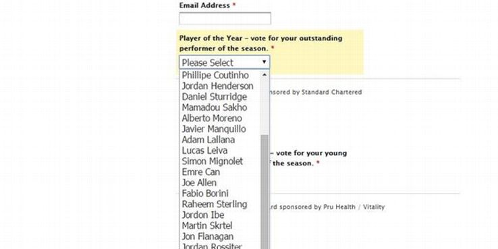Select Simon Mignolet option

point(221,161)
